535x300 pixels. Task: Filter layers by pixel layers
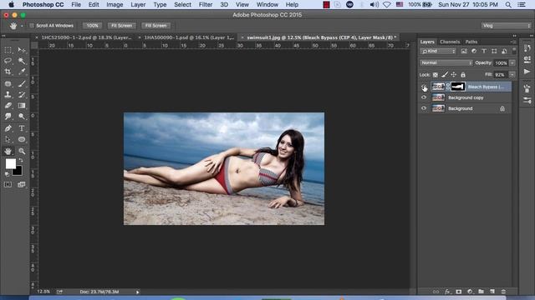click(464, 51)
